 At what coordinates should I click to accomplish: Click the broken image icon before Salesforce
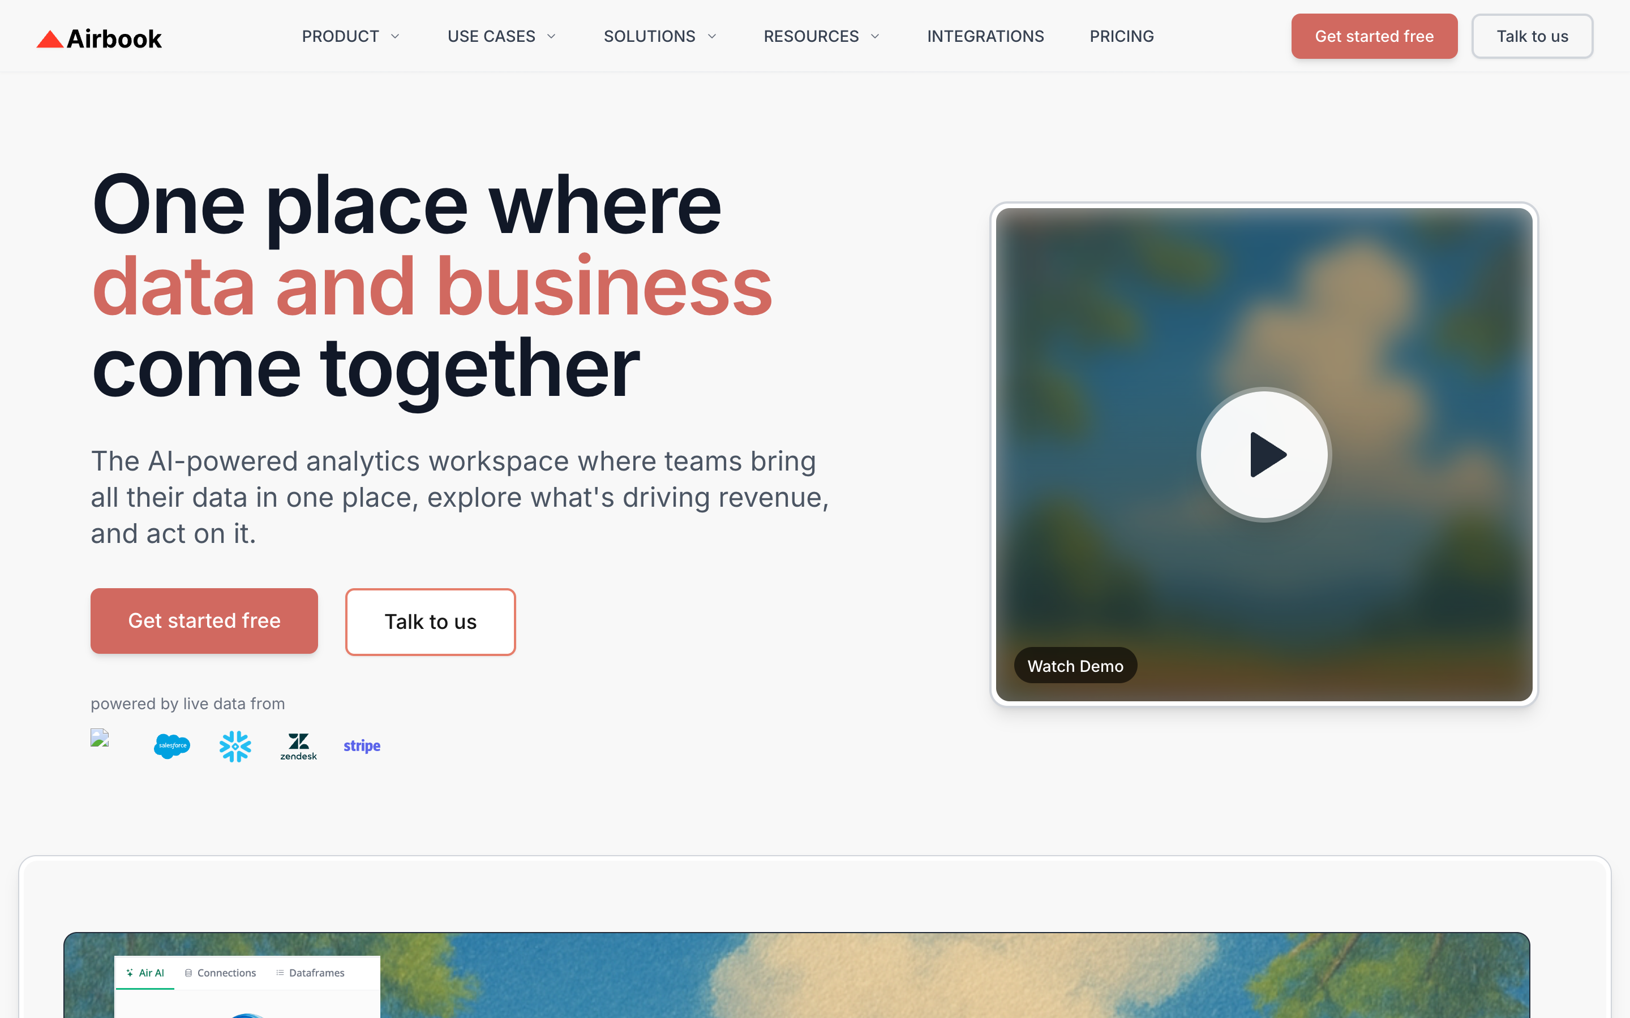(x=100, y=738)
